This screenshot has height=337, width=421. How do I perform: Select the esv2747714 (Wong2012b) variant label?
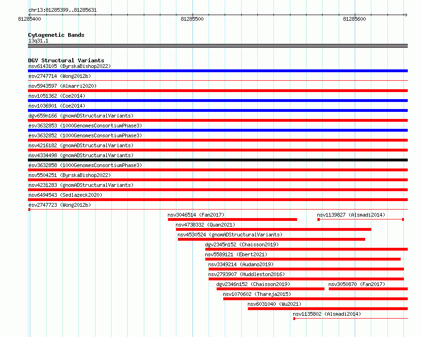(x=60, y=76)
